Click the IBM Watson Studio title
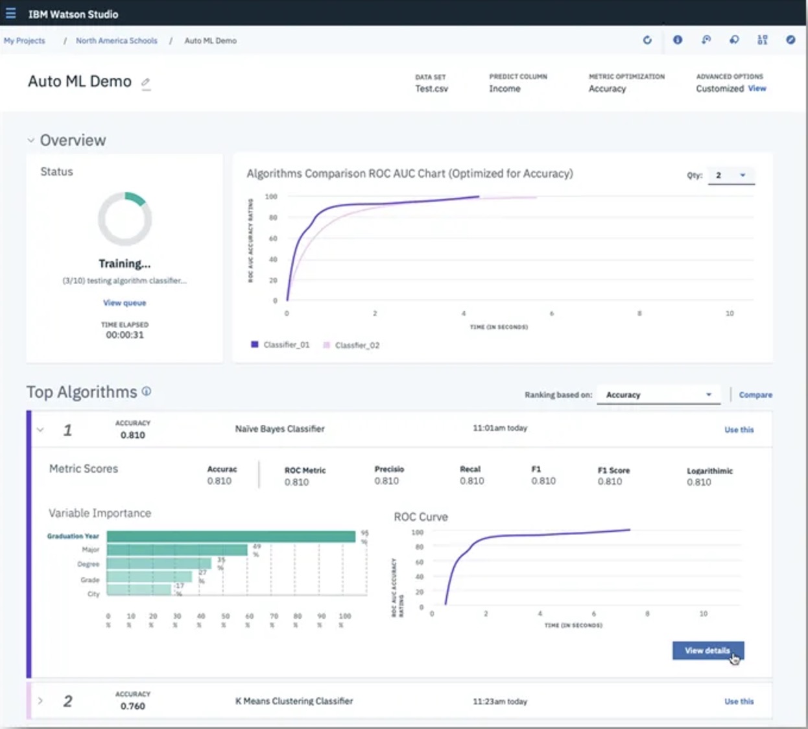Viewport: 808px width, 729px height. tap(73, 14)
